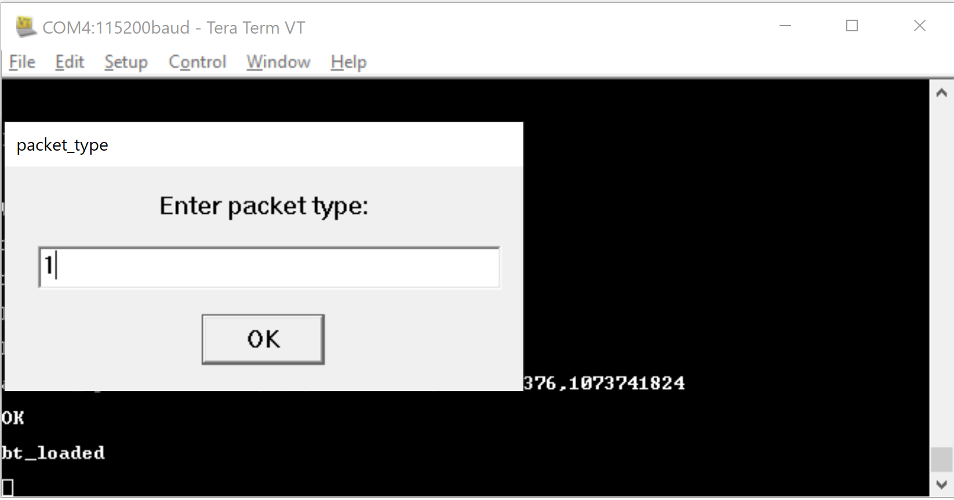Open the Help menu
This screenshot has width=954, height=500.
[x=348, y=62]
